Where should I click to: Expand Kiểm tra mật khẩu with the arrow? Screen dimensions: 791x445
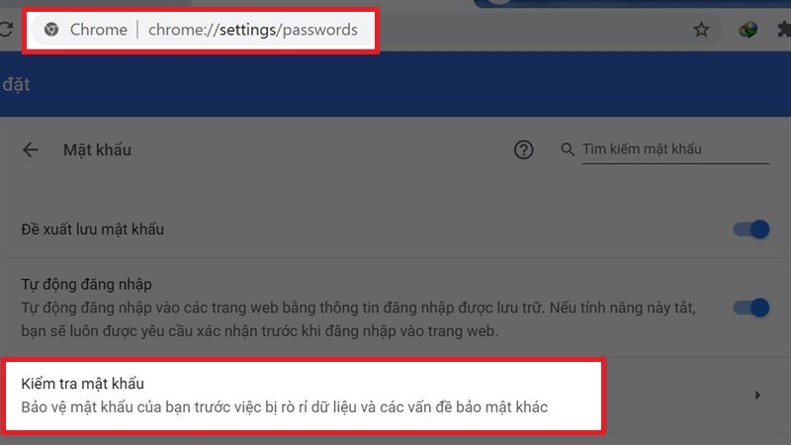757,395
